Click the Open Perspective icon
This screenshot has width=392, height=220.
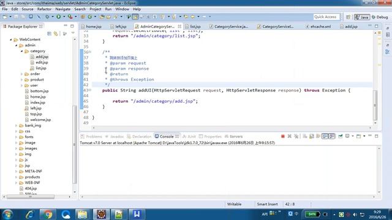coord(348,17)
